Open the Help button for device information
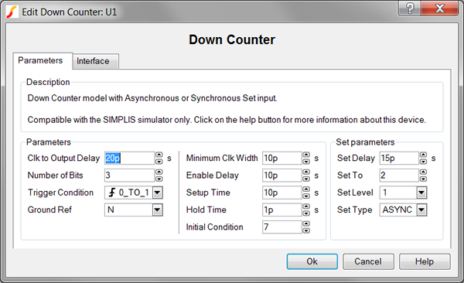 [425, 261]
